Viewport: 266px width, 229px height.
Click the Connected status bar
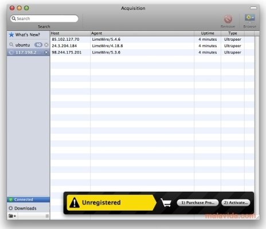[x=28, y=200]
